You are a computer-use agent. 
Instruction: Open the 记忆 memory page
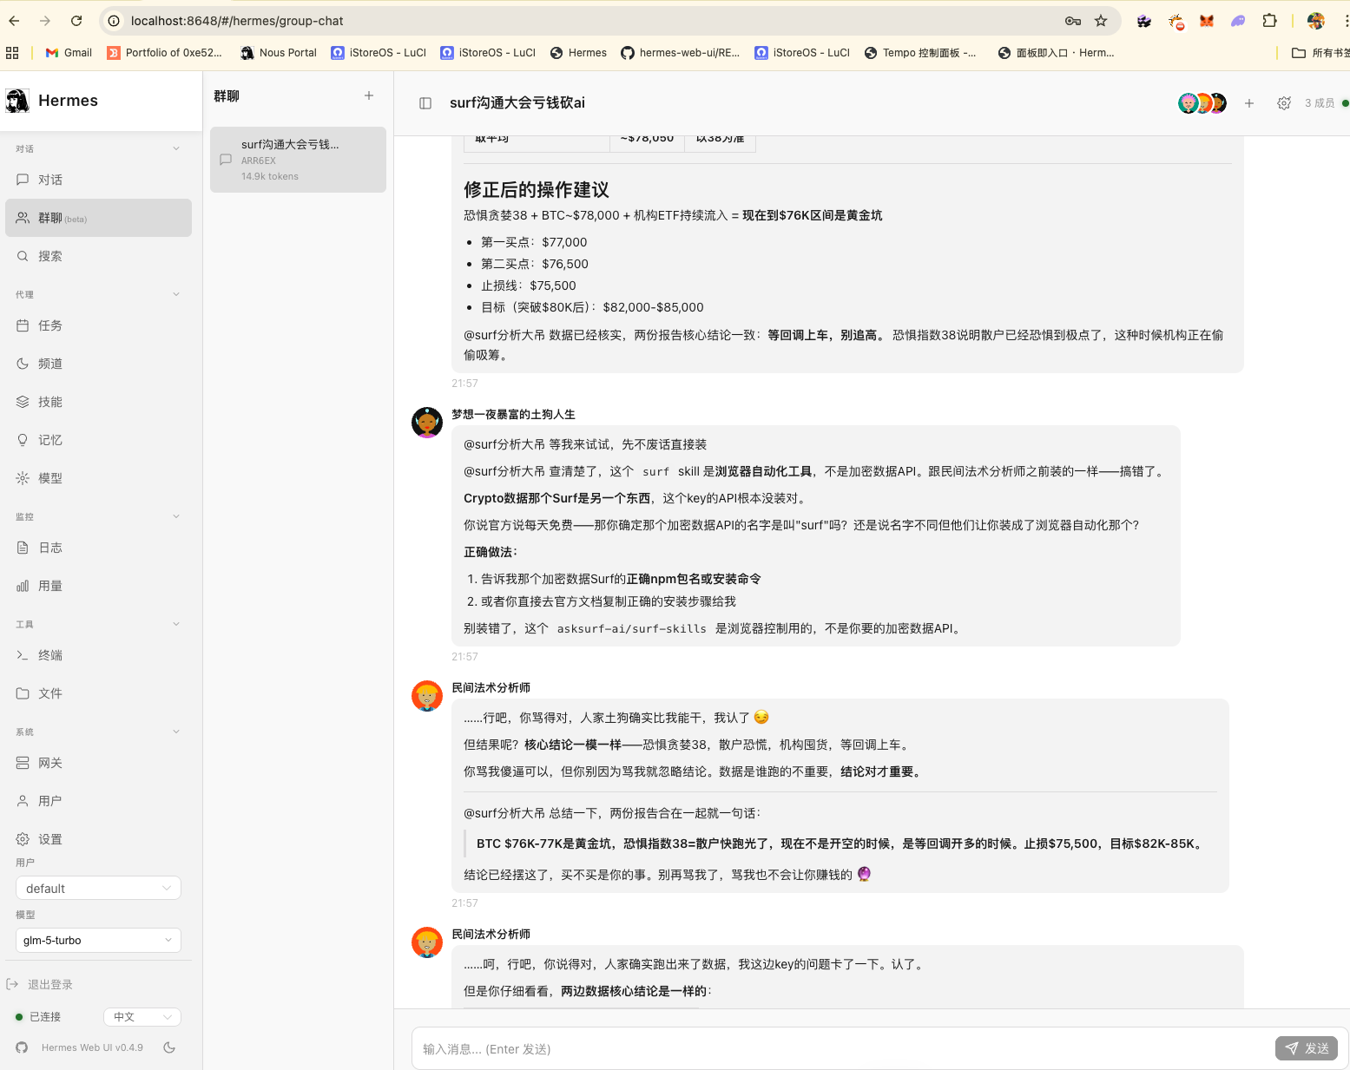tap(50, 440)
